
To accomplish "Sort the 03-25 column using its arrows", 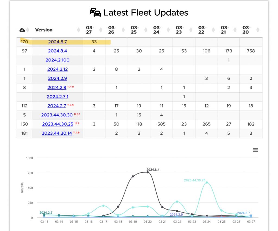I will pos(146,30).
